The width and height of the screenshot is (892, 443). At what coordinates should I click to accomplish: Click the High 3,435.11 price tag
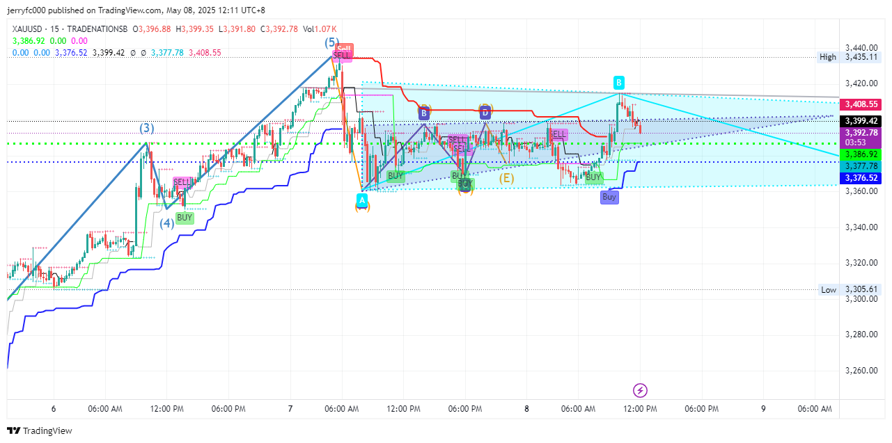849,57
